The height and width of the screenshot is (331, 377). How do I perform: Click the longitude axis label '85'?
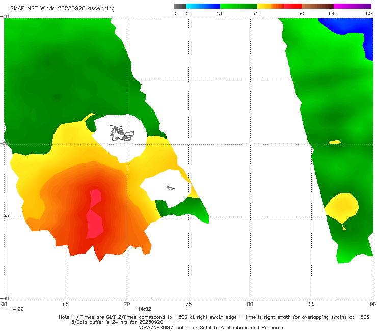[311, 304]
